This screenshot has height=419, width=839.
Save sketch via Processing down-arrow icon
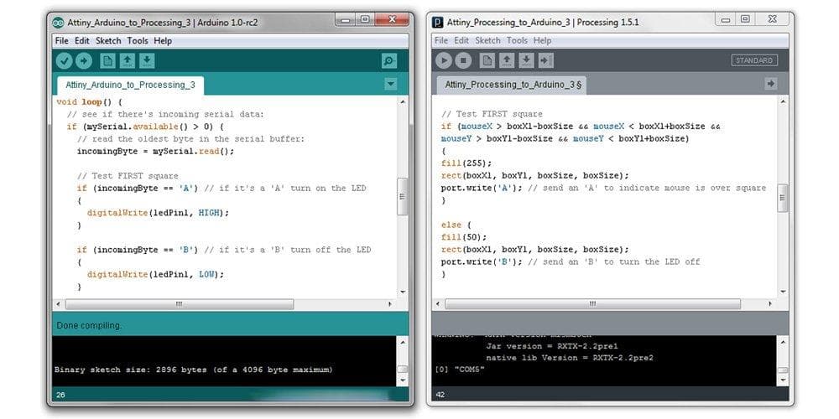527,60
